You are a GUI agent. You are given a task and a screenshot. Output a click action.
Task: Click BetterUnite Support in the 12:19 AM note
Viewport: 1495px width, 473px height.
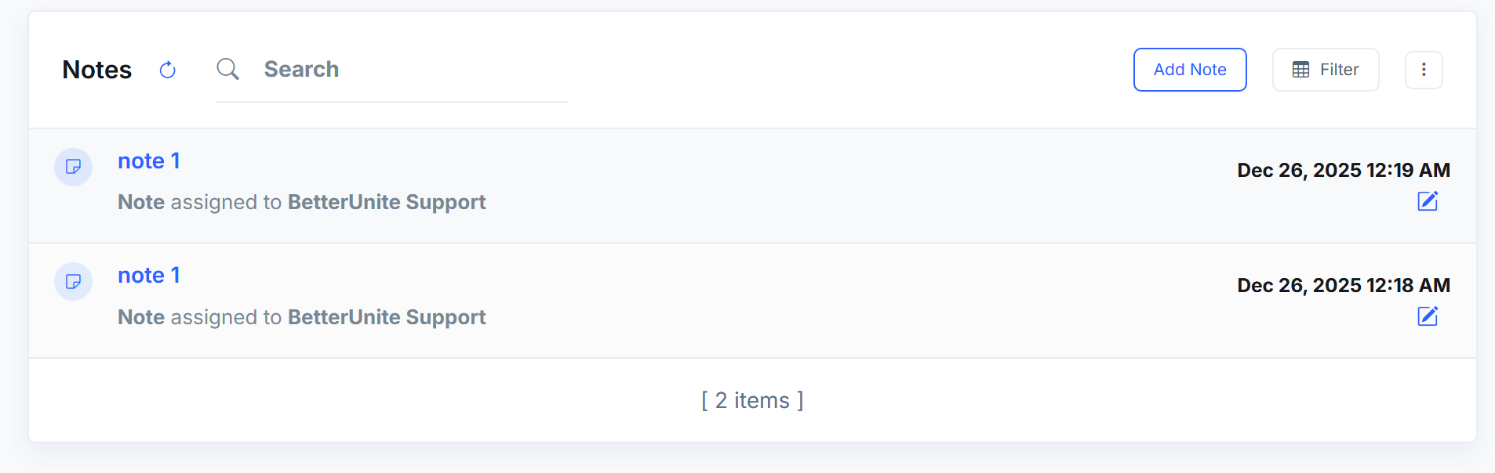387,202
